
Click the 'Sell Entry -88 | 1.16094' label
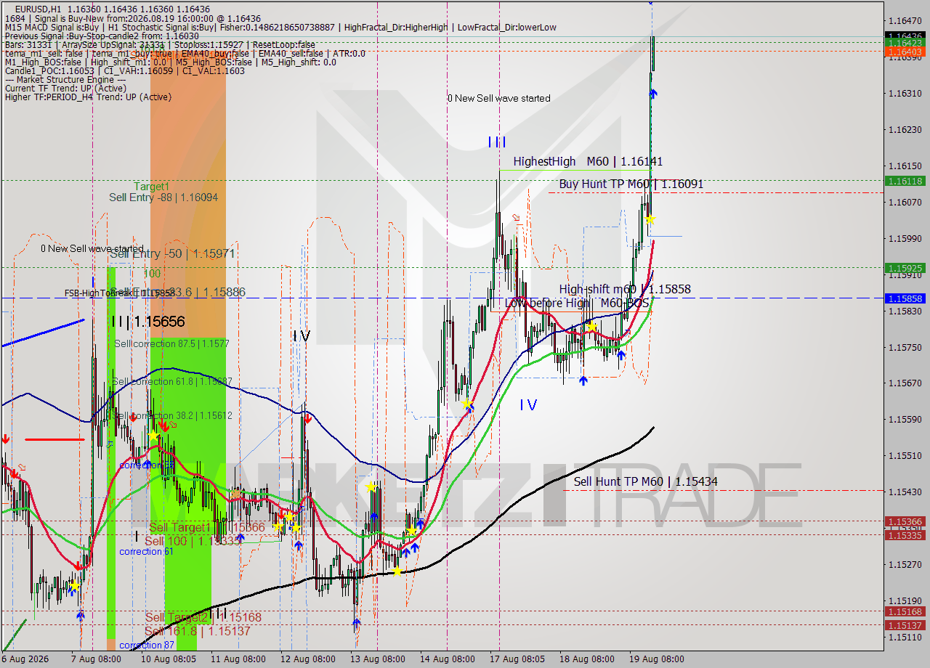(163, 197)
